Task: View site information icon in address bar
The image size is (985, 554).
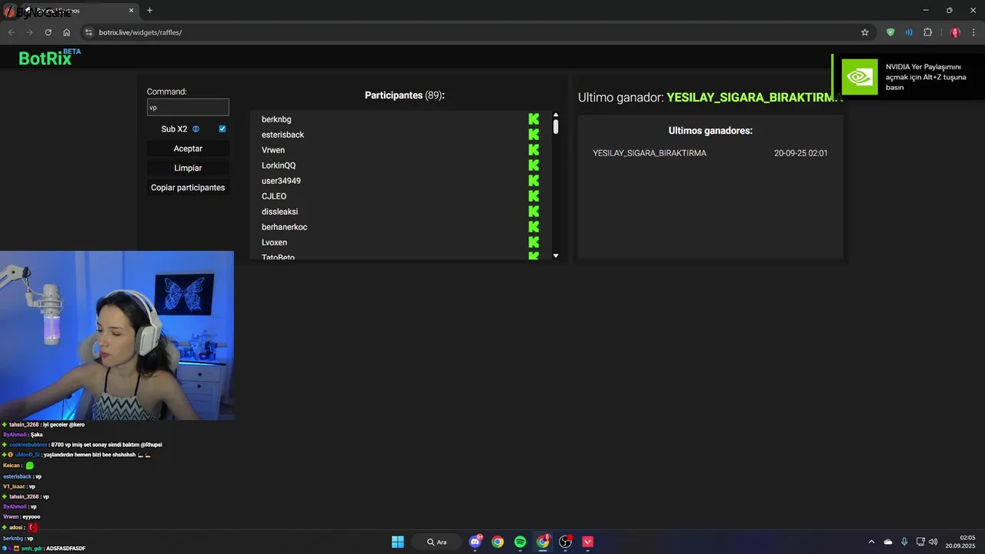Action: click(x=88, y=32)
